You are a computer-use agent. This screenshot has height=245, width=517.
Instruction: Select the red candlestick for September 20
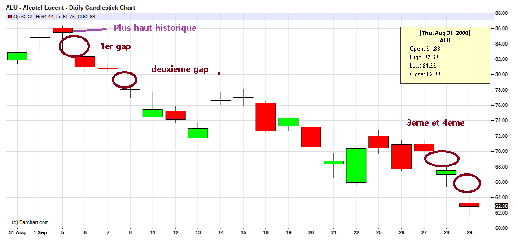(311, 137)
